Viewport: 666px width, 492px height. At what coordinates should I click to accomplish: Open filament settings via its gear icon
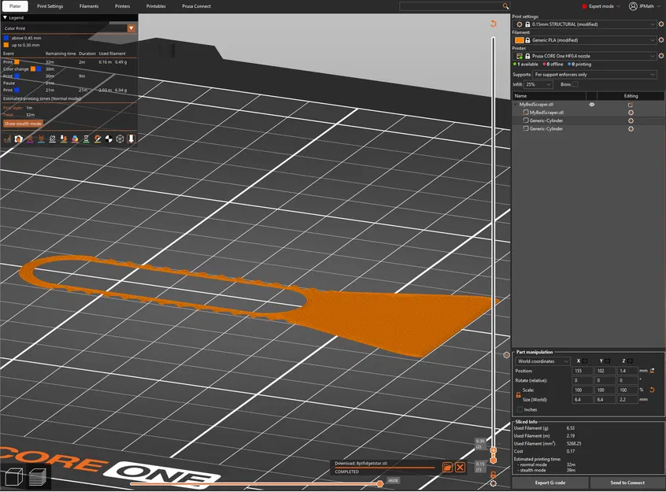click(x=660, y=40)
